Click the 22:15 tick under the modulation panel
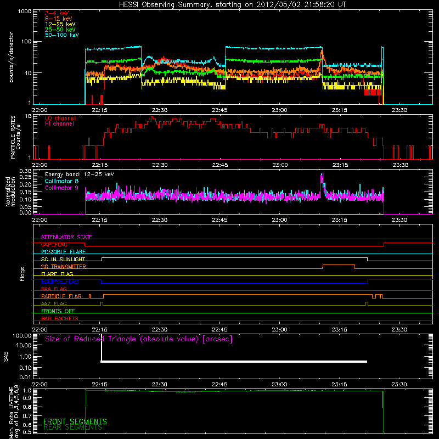The height and width of the screenshot is (439, 439). pos(100,220)
